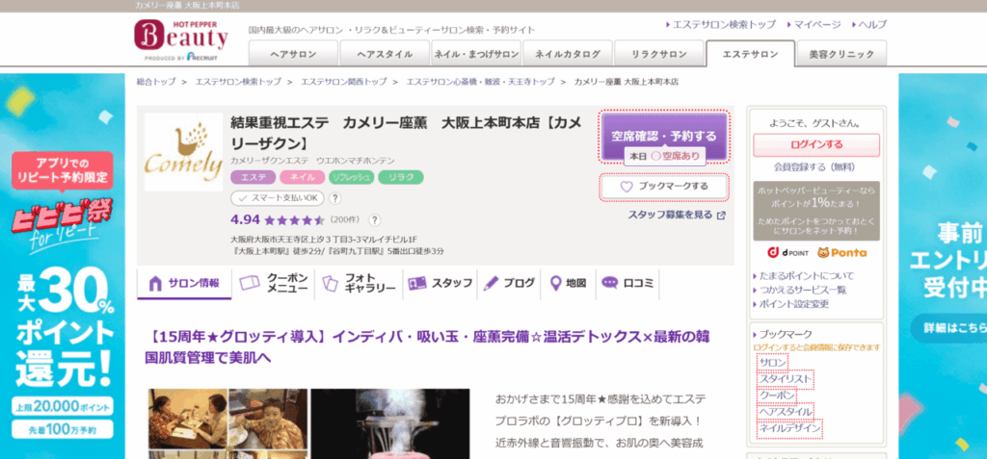Open bookmark ヘアスタイル link

pyautogui.click(x=786, y=412)
